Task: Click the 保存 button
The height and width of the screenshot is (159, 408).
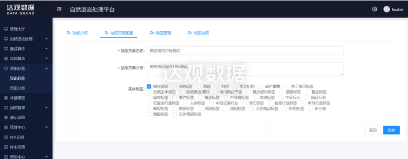Action: (x=391, y=130)
